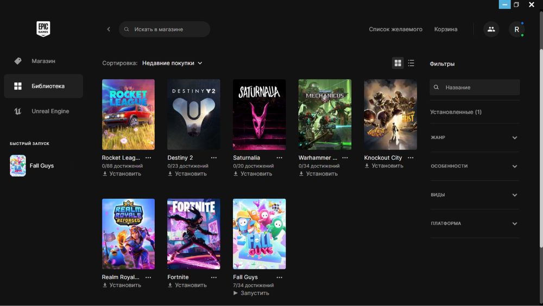
Task: Click the 0/34 достижений text
Action: [319, 166]
